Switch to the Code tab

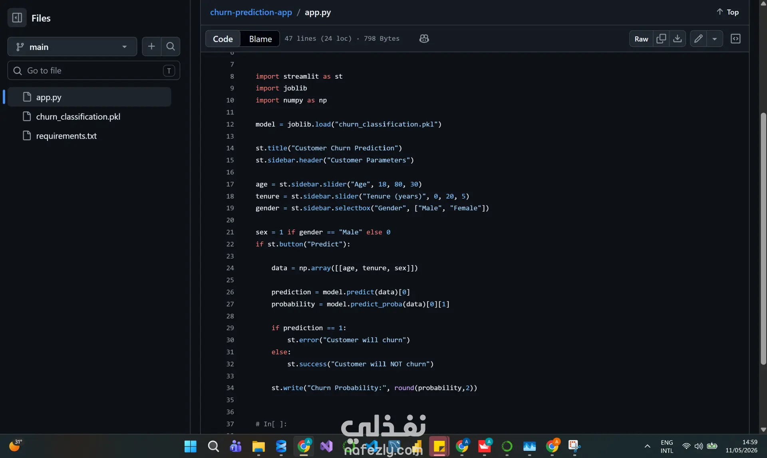point(223,39)
